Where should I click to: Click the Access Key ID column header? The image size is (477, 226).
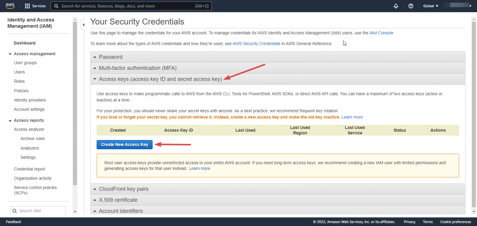click(178, 130)
